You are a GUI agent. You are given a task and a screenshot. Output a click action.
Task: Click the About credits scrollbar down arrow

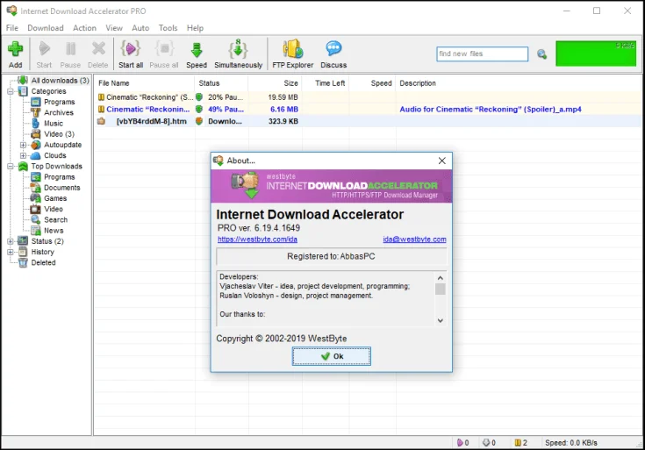tap(441, 320)
